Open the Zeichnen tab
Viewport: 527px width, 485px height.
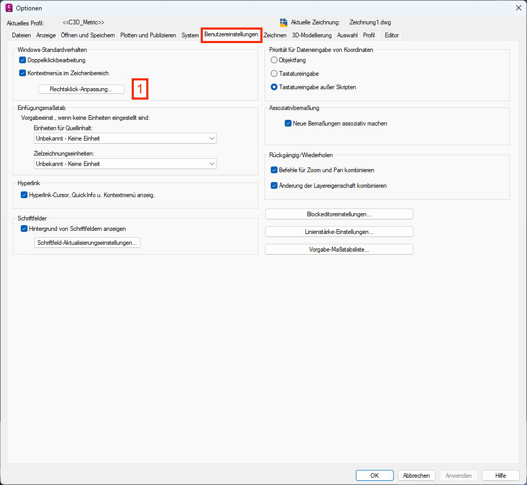(x=275, y=35)
